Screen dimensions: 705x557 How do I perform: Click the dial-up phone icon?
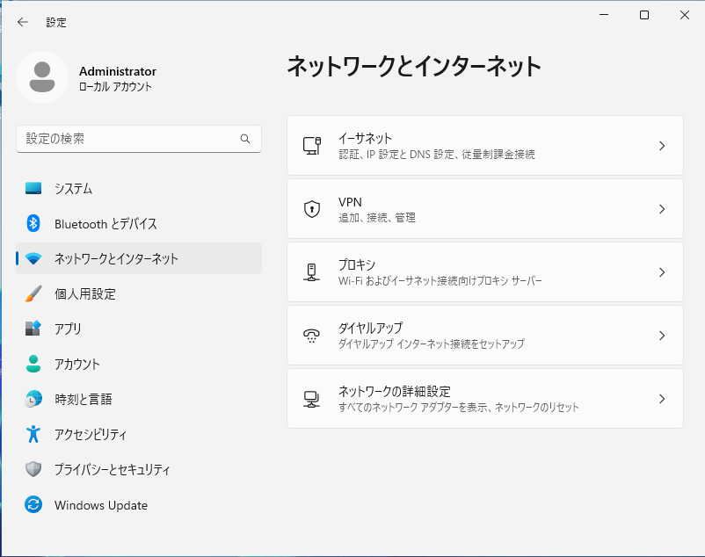tap(311, 336)
